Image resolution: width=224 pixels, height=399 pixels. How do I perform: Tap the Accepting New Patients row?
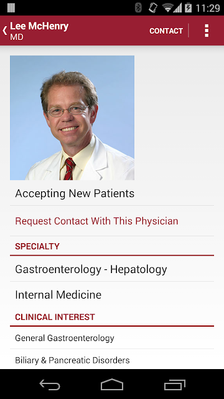point(112,193)
